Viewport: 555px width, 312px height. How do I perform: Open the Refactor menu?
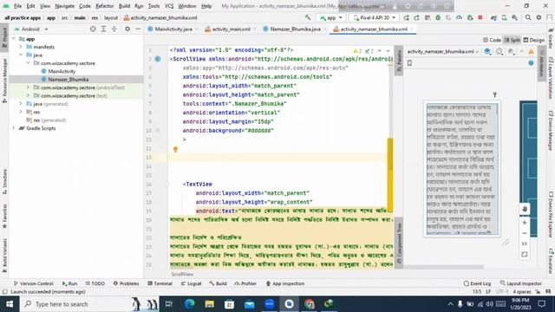104,6
